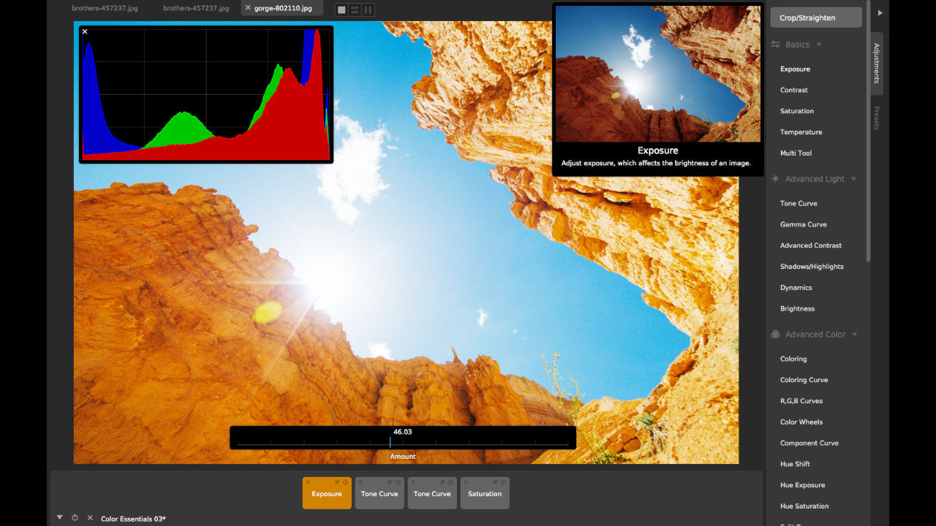936x526 pixels.
Task: Pin the Exposure adjustment tile
Action: (336, 482)
